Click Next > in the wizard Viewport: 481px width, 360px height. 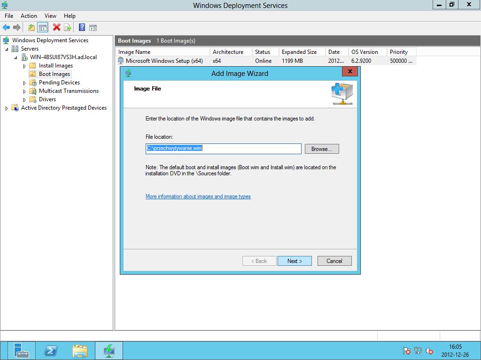(x=295, y=261)
